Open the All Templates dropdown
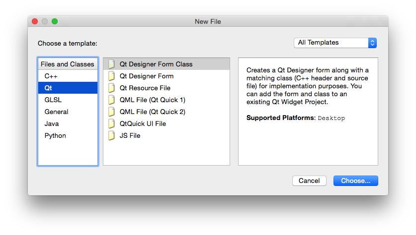This screenshot has height=235, width=416. tap(335, 43)
